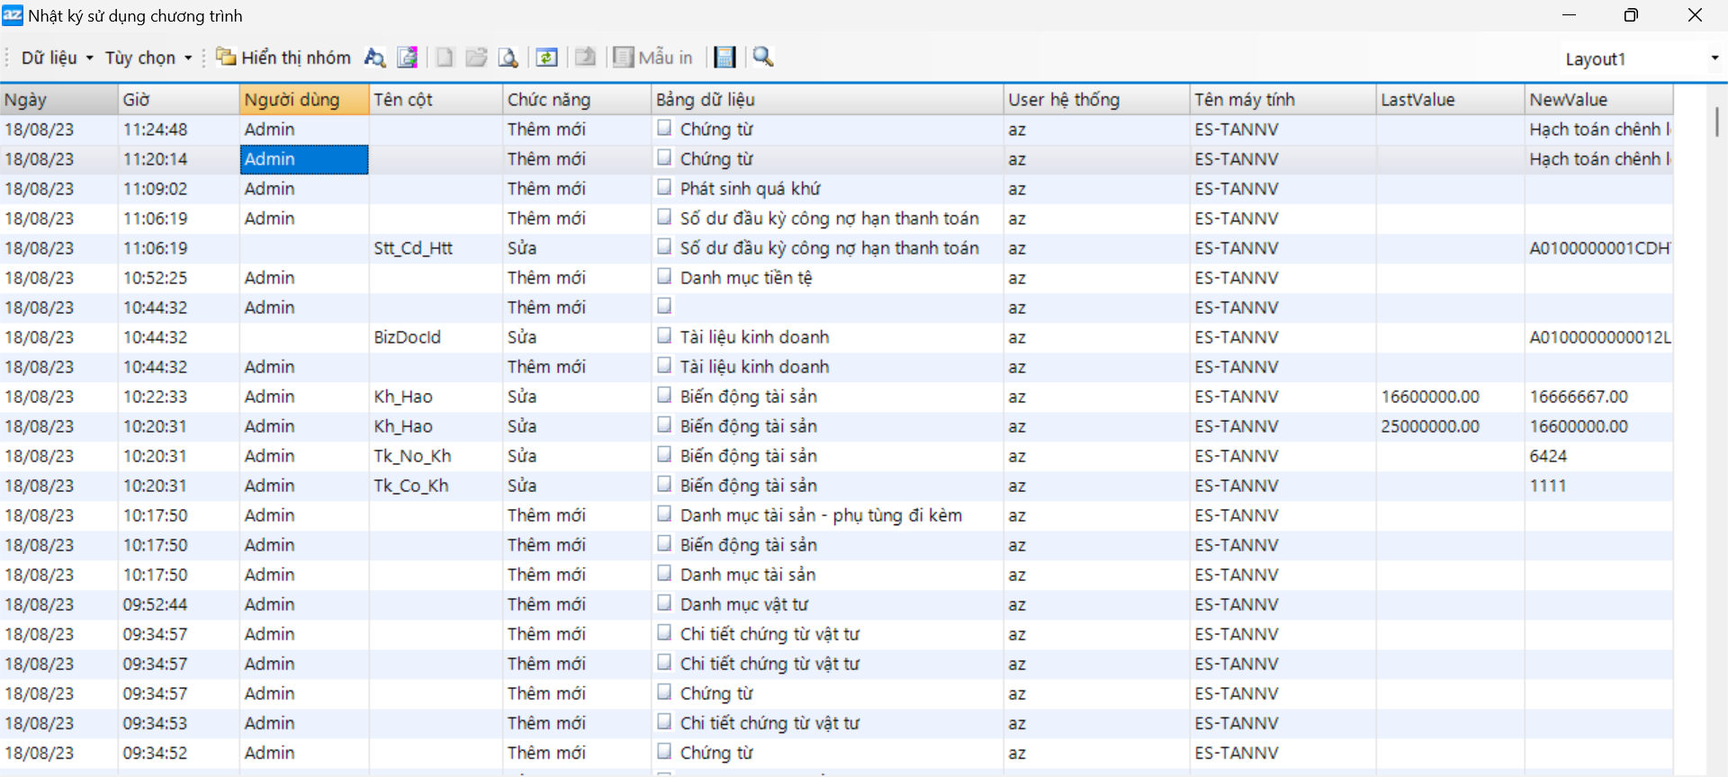Click the Bảng dữ liệu column header
This screenshot has height=777, width=1728.
click(826, 100)
